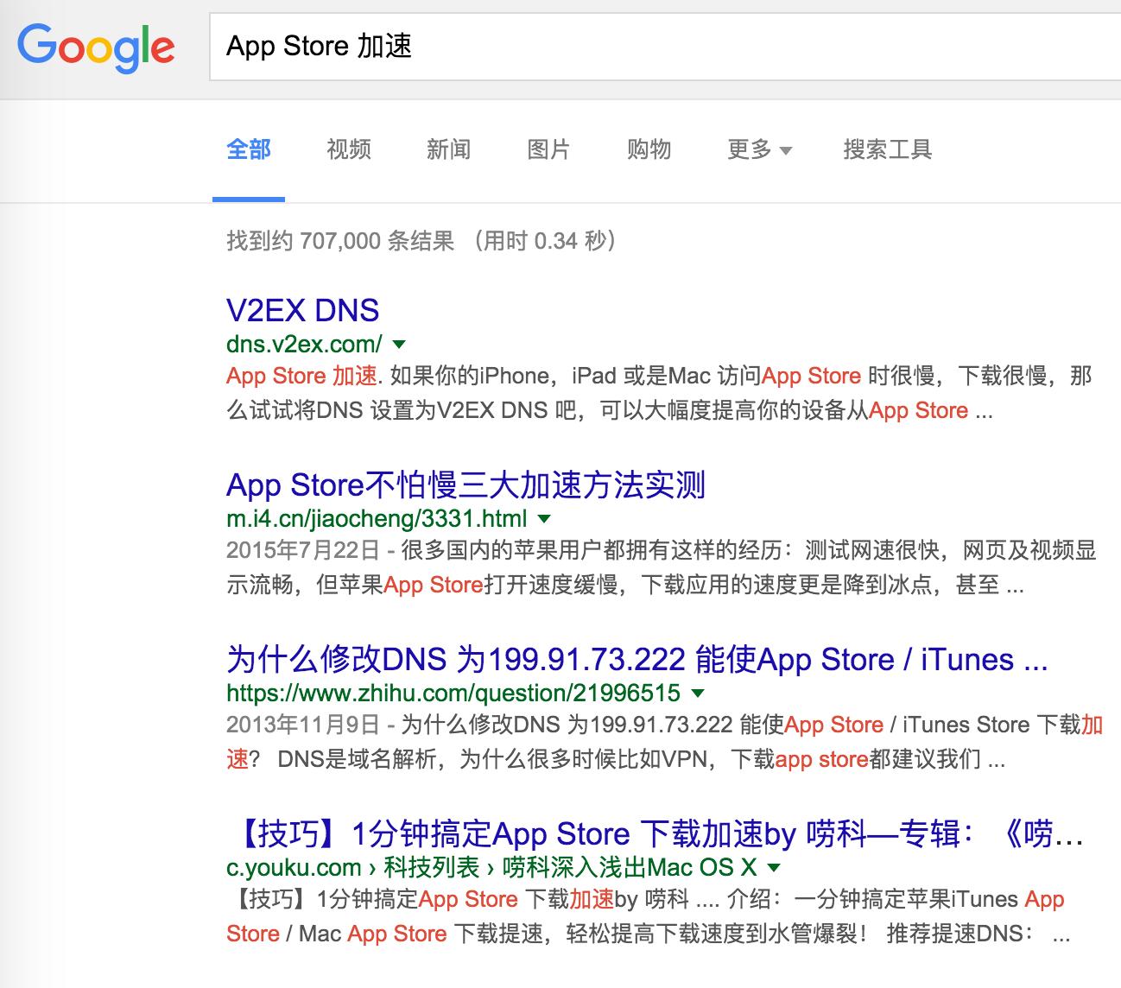Click the green dns.v2ex.com URL text
Viewport: 1121px width, 988px height.
pos(302,343)
